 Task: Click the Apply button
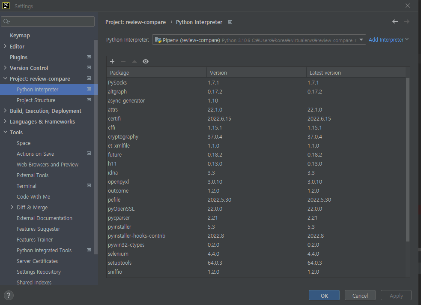396,295
